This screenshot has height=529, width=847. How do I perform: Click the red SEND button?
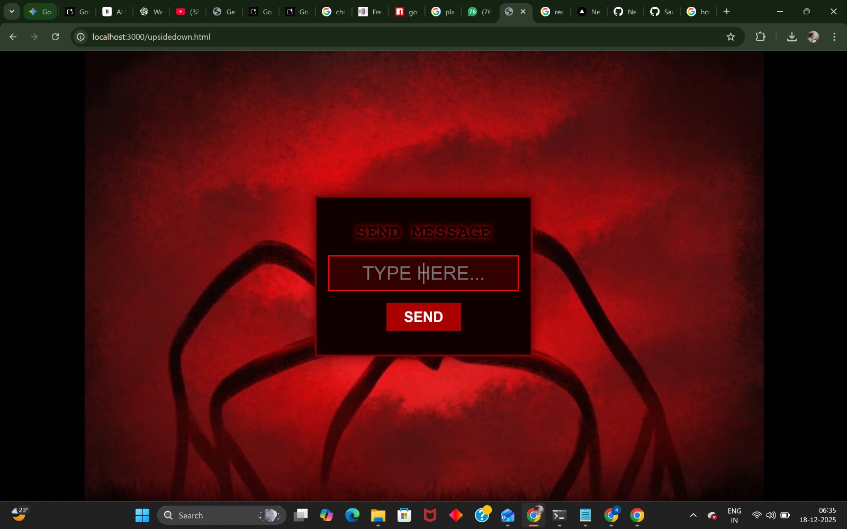click(424, 317)
